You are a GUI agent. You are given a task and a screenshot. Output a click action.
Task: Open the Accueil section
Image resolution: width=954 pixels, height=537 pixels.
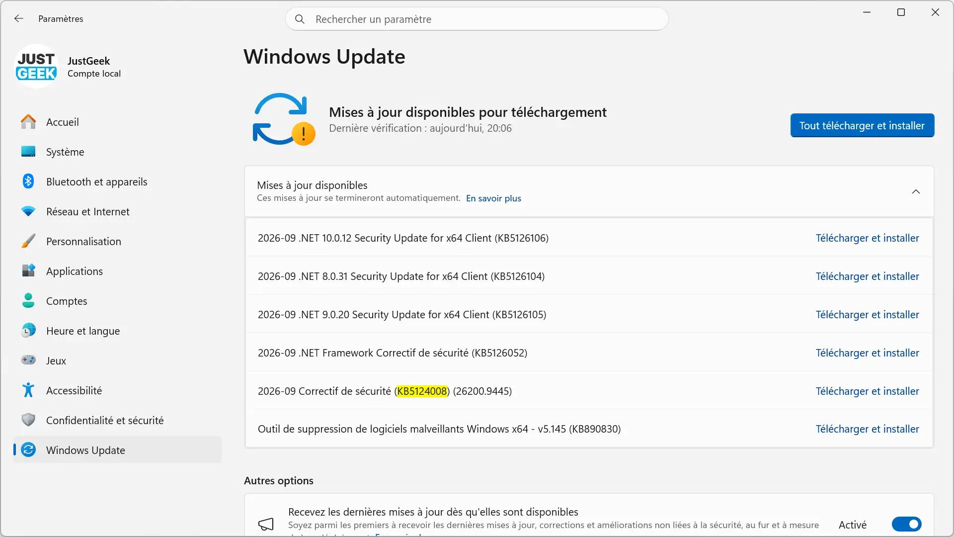[x=117, y=122]
